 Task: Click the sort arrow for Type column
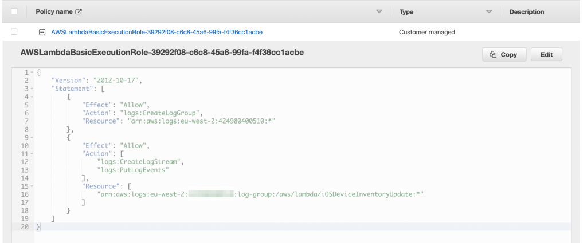pos(489,12)
